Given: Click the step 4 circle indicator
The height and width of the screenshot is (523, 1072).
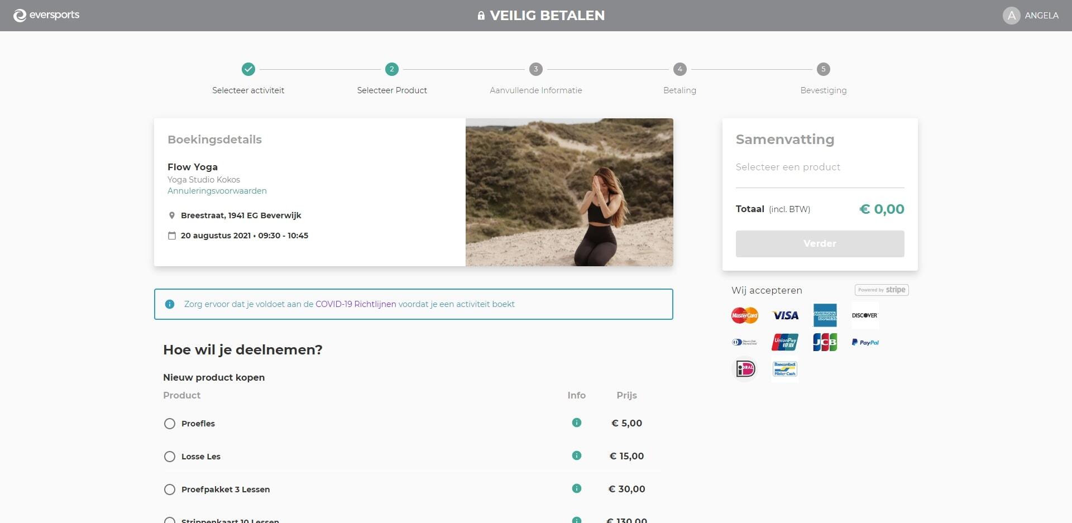Looking at the screenshot, I should (x=679, y=69).
